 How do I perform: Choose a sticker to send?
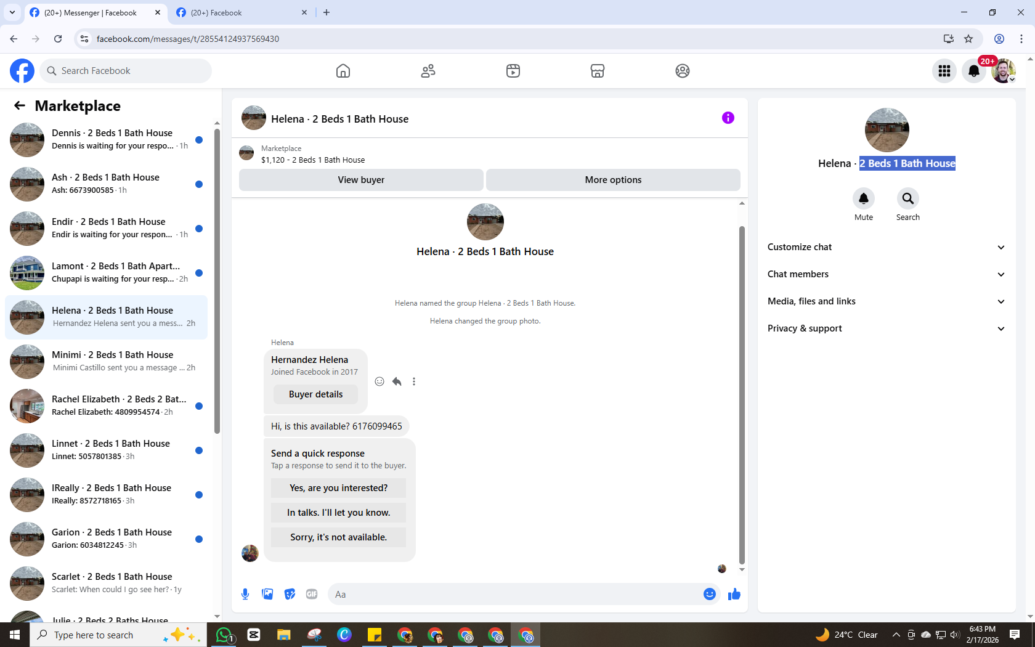coord(290,594)
